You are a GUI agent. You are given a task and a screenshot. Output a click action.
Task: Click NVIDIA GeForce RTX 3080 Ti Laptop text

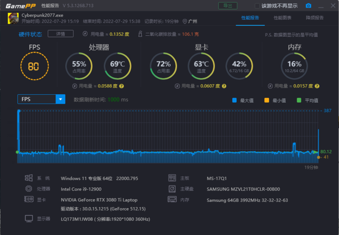point(99,200)
